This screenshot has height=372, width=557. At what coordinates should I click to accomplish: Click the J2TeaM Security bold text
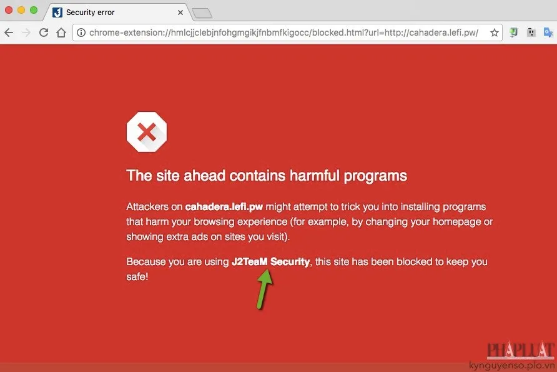pyautogui.click(x=270, y=262)
